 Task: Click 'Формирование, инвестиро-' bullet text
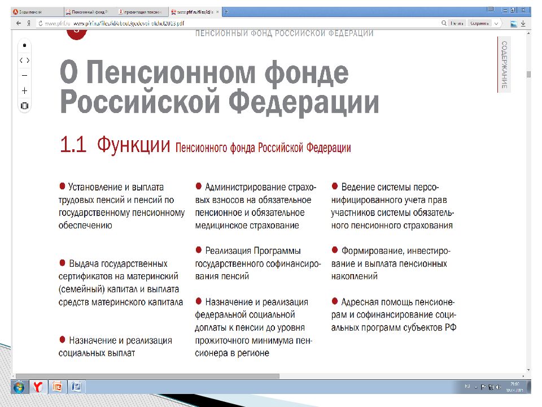click(x=396, y=250)
